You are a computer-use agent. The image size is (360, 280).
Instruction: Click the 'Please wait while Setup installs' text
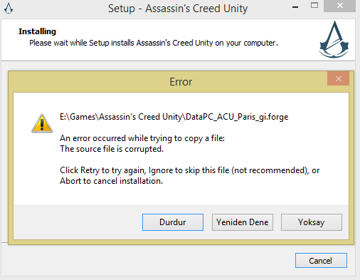[154, 43]
